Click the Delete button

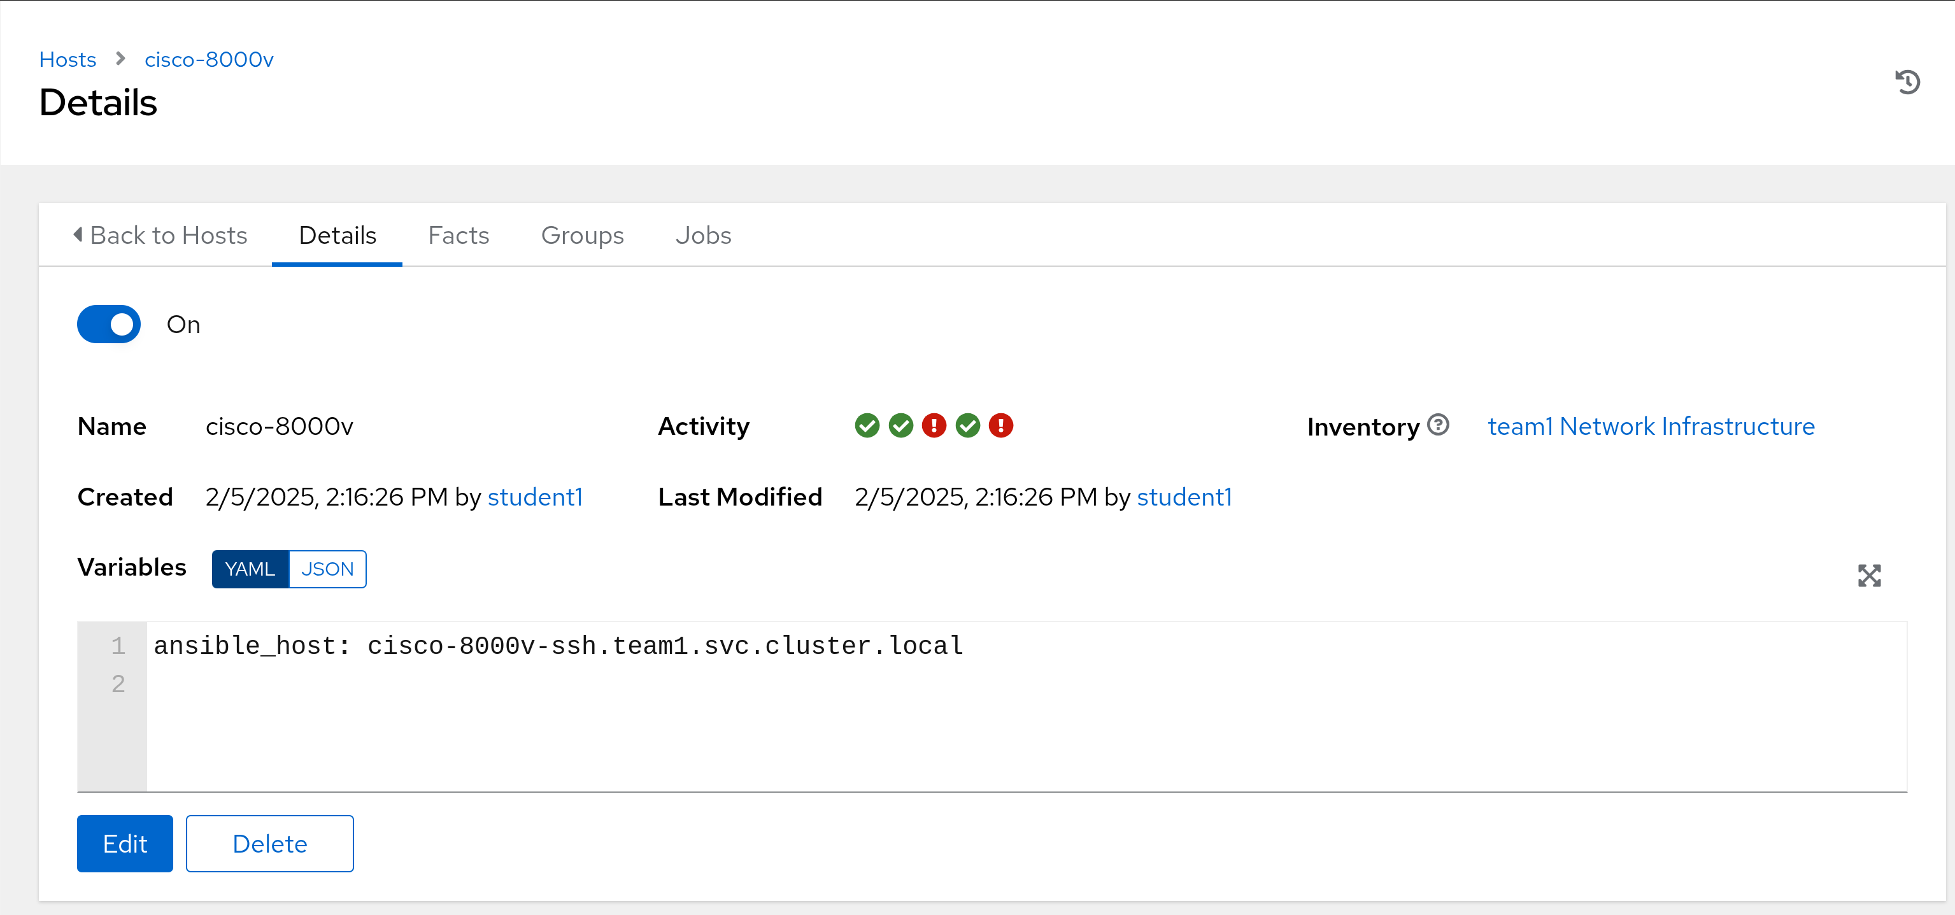click(269, 844)
